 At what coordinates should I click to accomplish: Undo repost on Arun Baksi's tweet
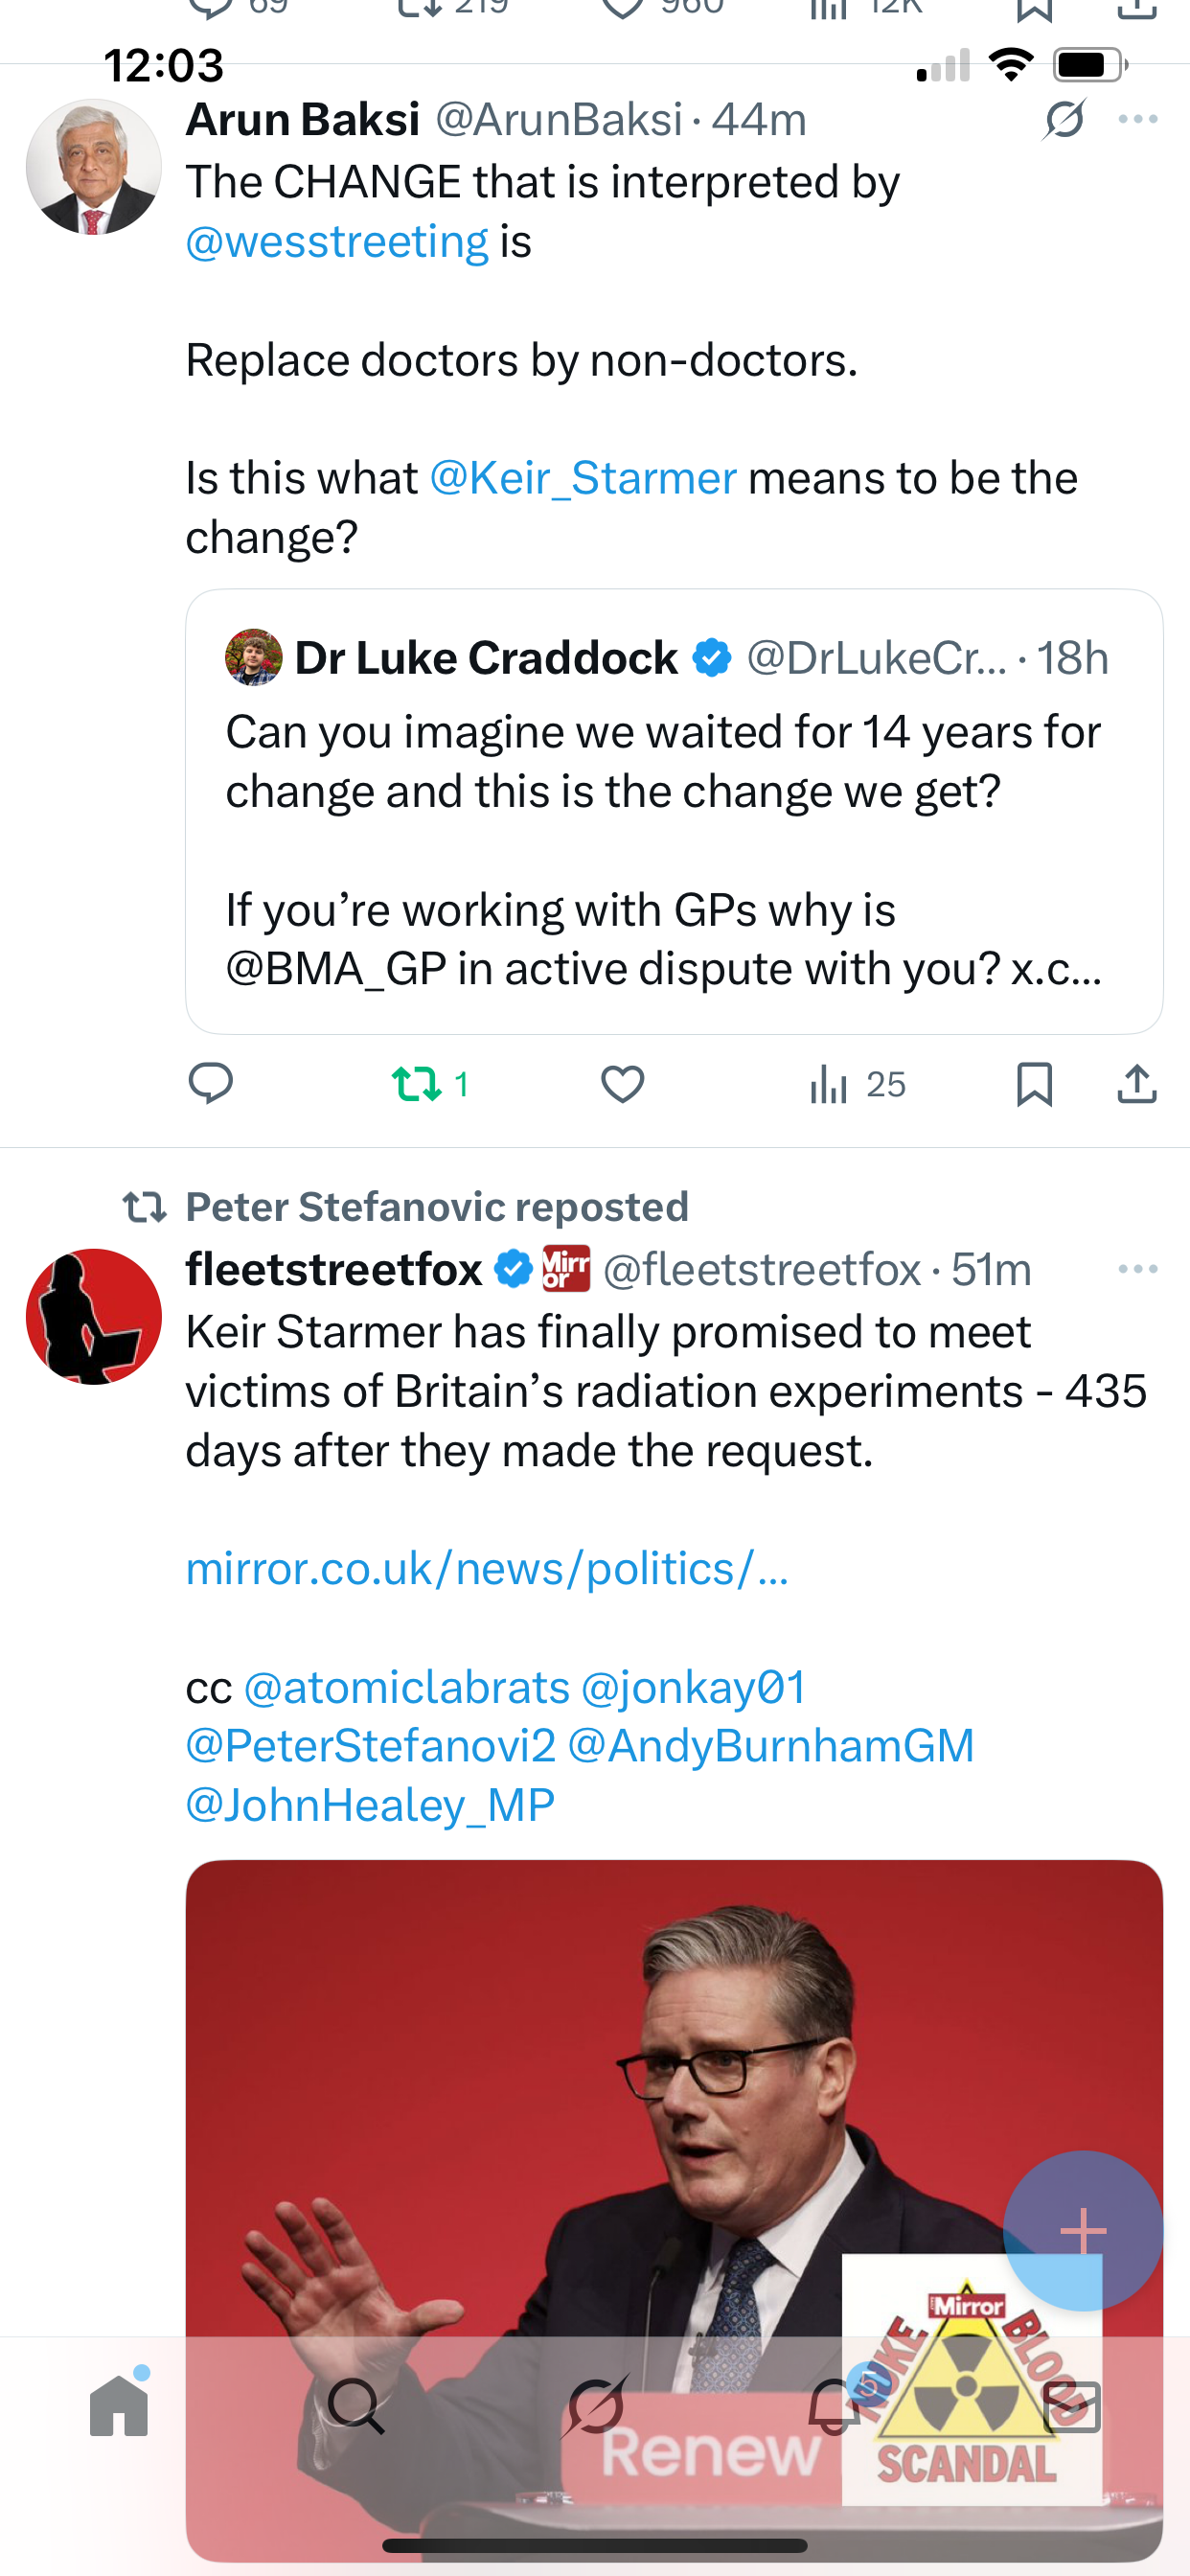click(x=417, y=1084)
